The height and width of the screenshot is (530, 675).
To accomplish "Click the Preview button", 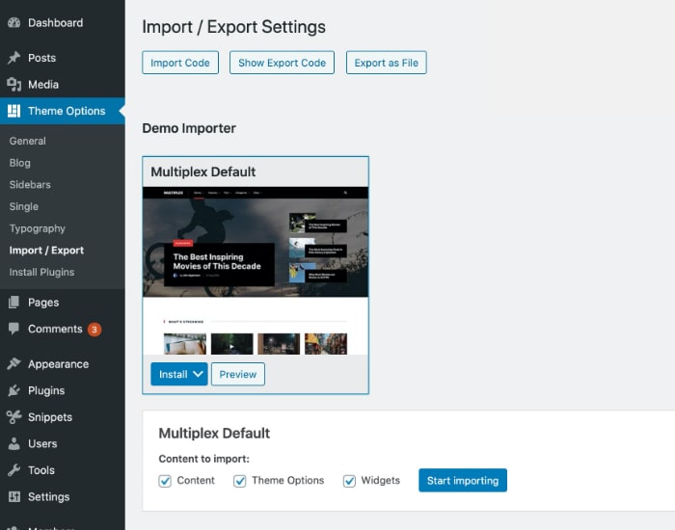I will 238,374.
